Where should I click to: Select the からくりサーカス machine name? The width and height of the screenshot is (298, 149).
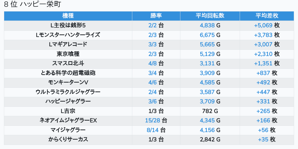point(68,139)
